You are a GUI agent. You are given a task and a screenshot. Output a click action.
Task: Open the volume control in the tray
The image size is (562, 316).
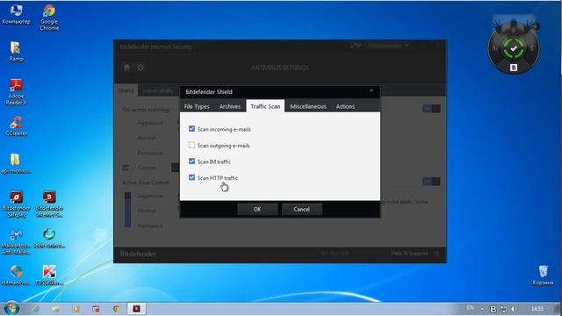tap(513, 308)
